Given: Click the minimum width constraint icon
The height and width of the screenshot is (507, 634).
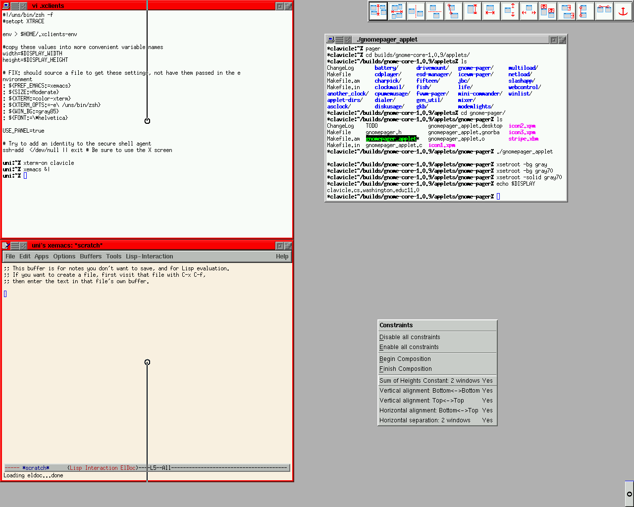Looking at the screenshot, I should tap(528, 11).
